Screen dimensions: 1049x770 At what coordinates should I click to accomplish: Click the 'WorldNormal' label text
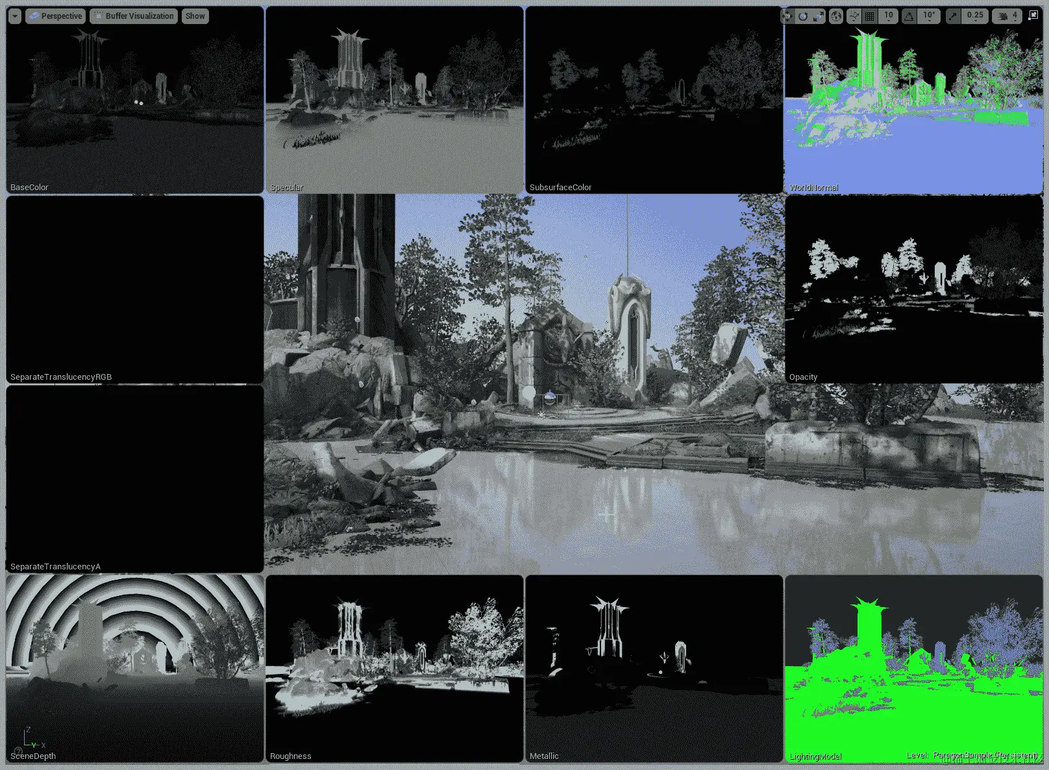pos(813,187)
